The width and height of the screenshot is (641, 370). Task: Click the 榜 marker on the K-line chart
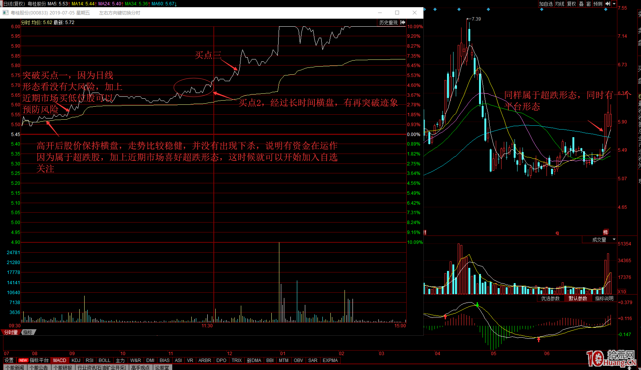pos(606,232)
